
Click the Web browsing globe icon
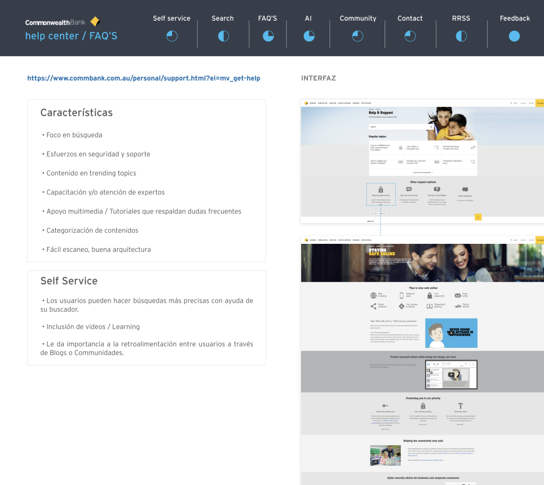373,295
